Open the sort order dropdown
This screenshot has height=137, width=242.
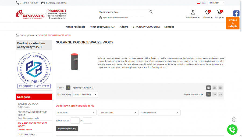click(x=85, y=94)
